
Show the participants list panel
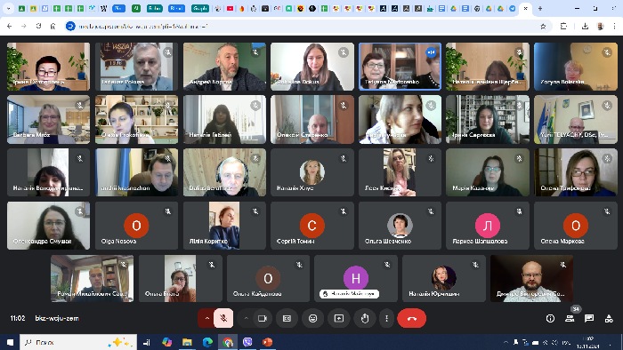[570, 318]
